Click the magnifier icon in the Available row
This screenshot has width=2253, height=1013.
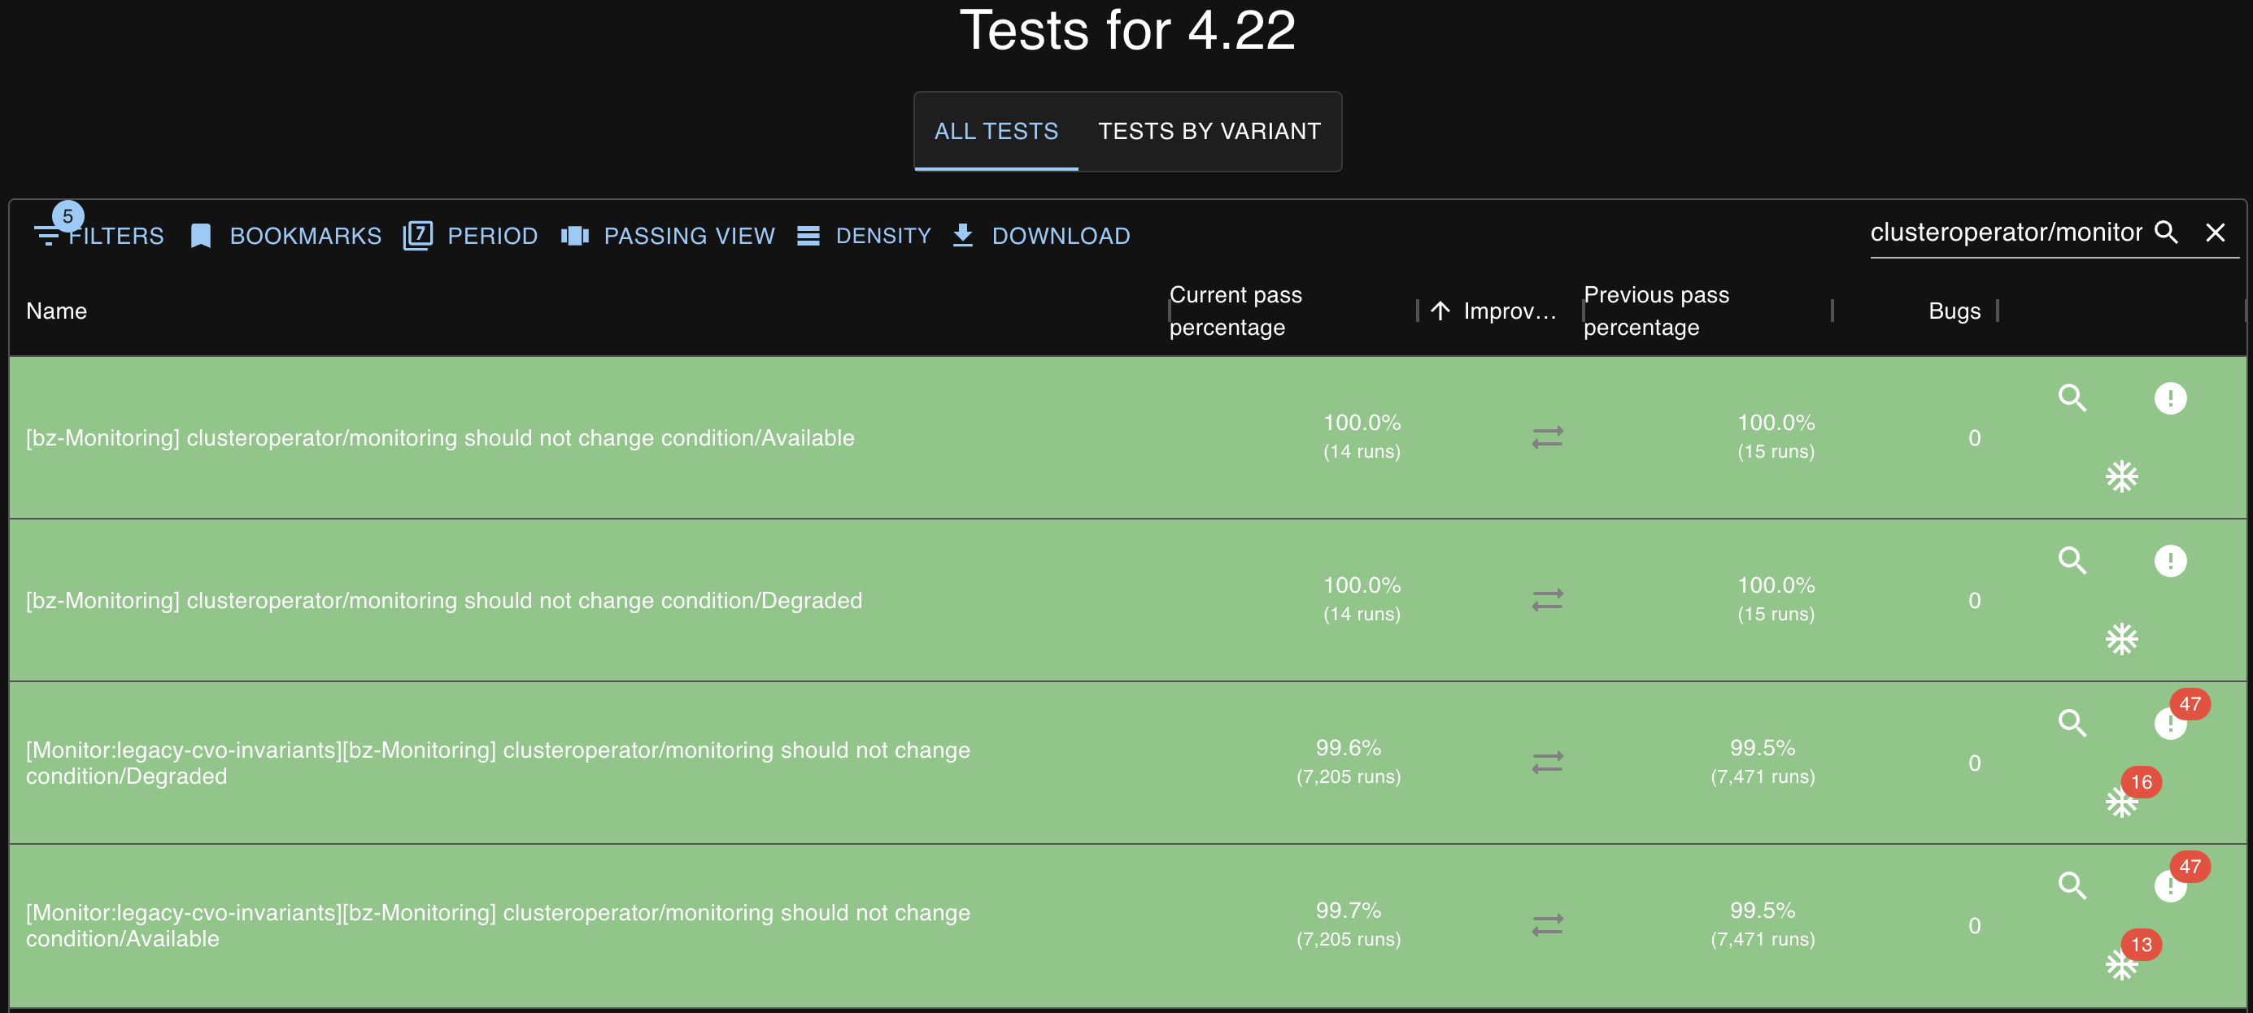(2072, 398)
